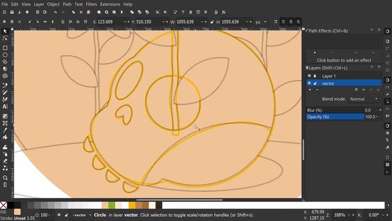This screenshot has height=221, width=392.
Task: Click the New document icon
Action: pos(4,12)
